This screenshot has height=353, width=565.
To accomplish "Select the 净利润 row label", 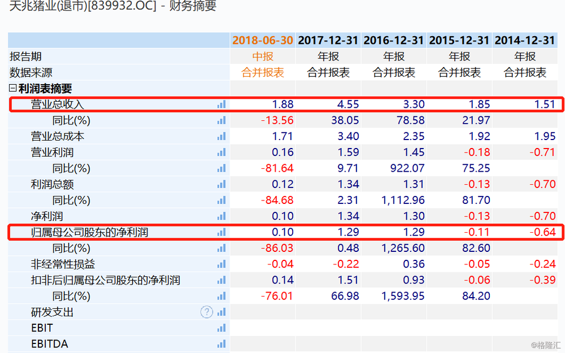I will coord(47,216).
